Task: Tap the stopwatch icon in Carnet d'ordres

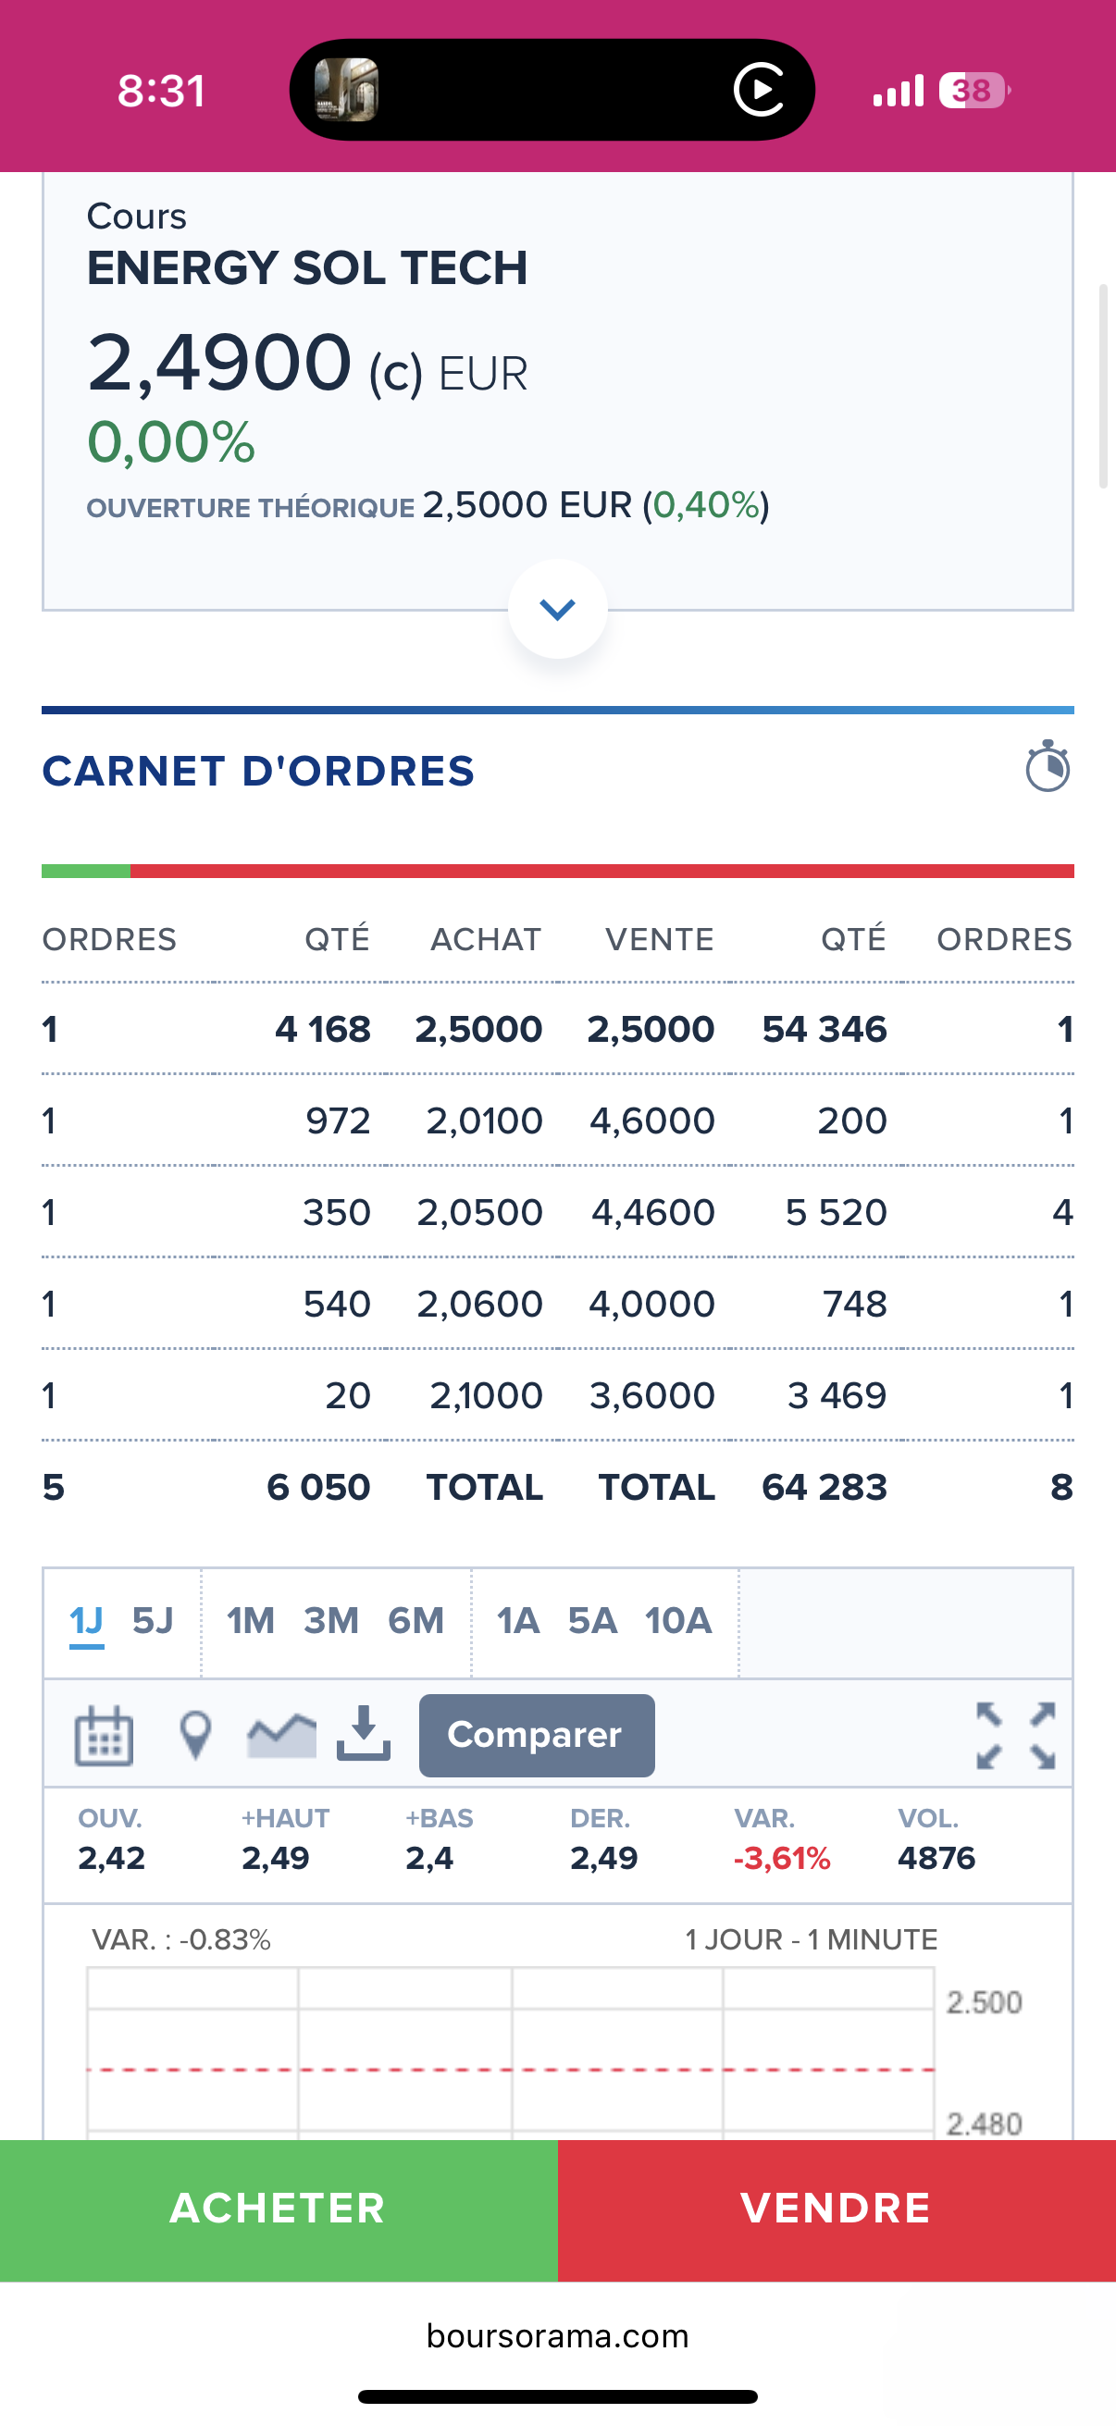Action: (1048, 767)
